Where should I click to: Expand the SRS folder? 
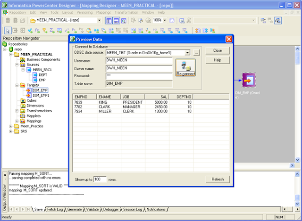click(x=11, y=131)
